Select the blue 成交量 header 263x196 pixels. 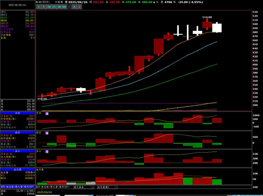click(18, 170)
